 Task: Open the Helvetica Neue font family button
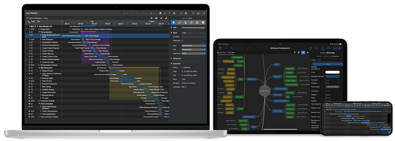click(332, 87)
